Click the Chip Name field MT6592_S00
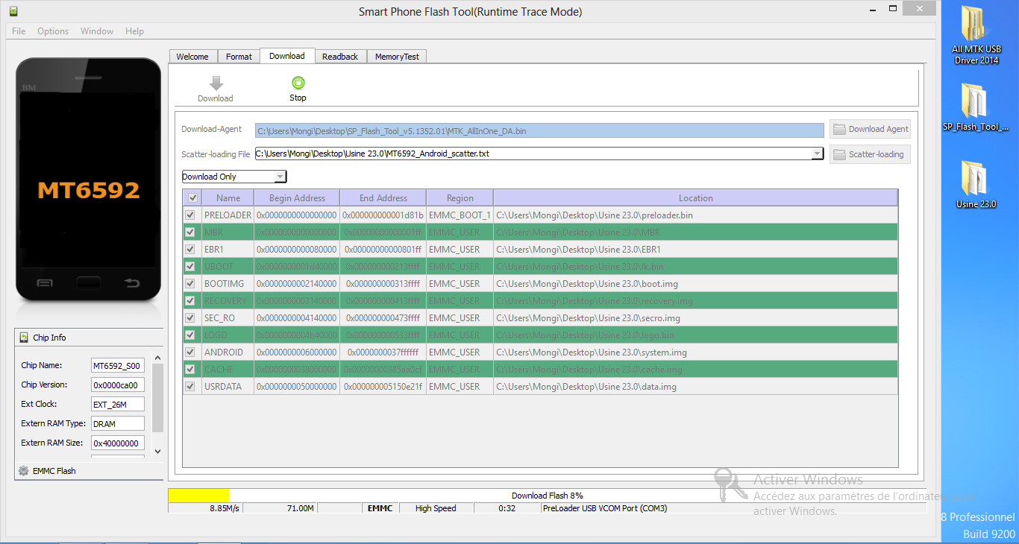Image resolution: width=1019 pixels, height=544 pixels. [x=117, y=366]
